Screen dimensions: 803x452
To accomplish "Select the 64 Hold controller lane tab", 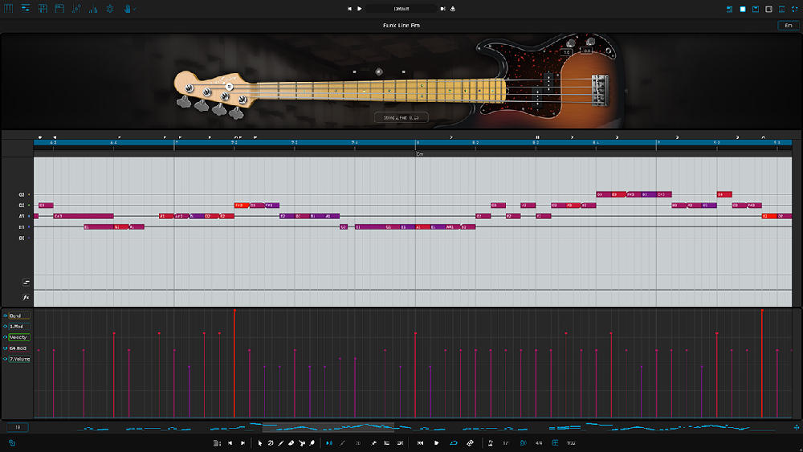I will coord(19,348).
